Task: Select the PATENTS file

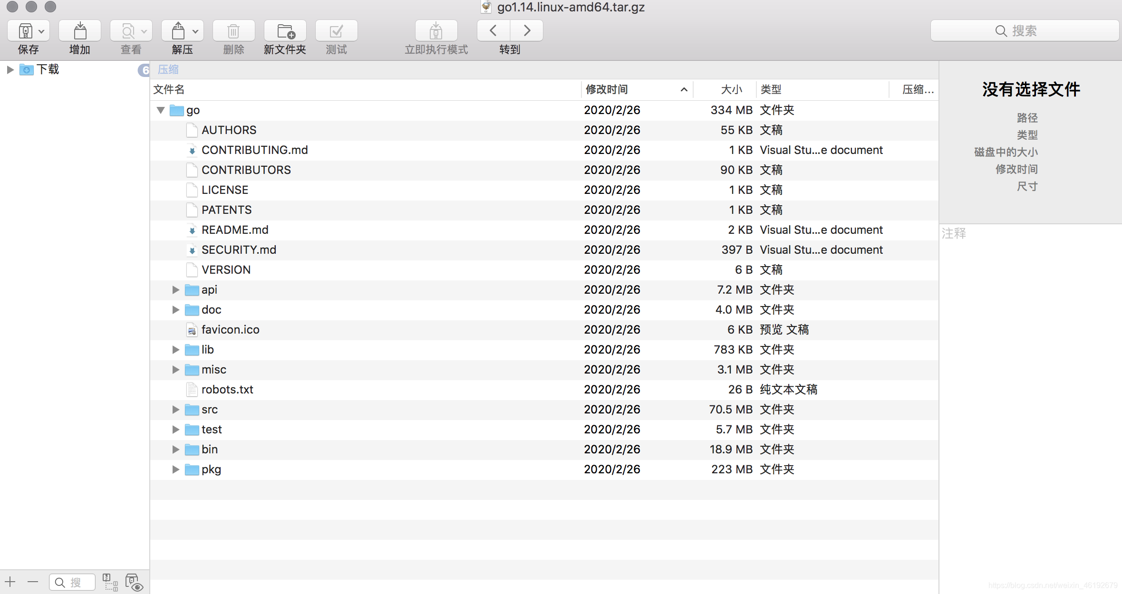Action: (544, 210)
